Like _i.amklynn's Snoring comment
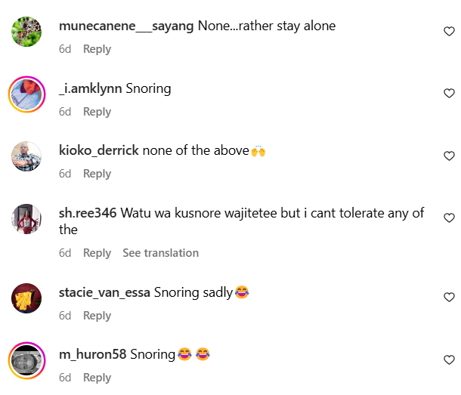This screenshot has height=395, width=461. 448,94
